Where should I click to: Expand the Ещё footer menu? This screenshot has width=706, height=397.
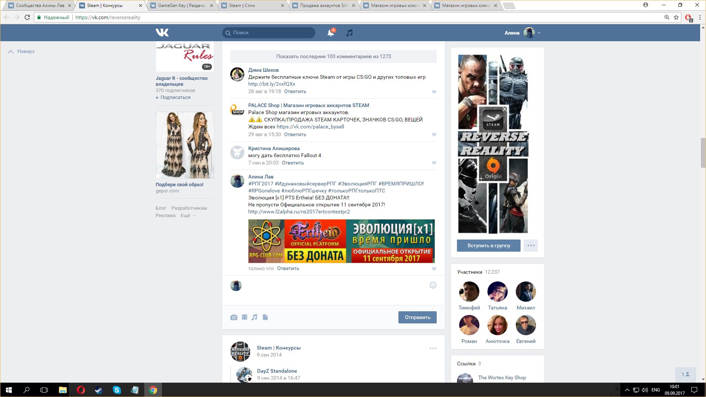(188, 216)
